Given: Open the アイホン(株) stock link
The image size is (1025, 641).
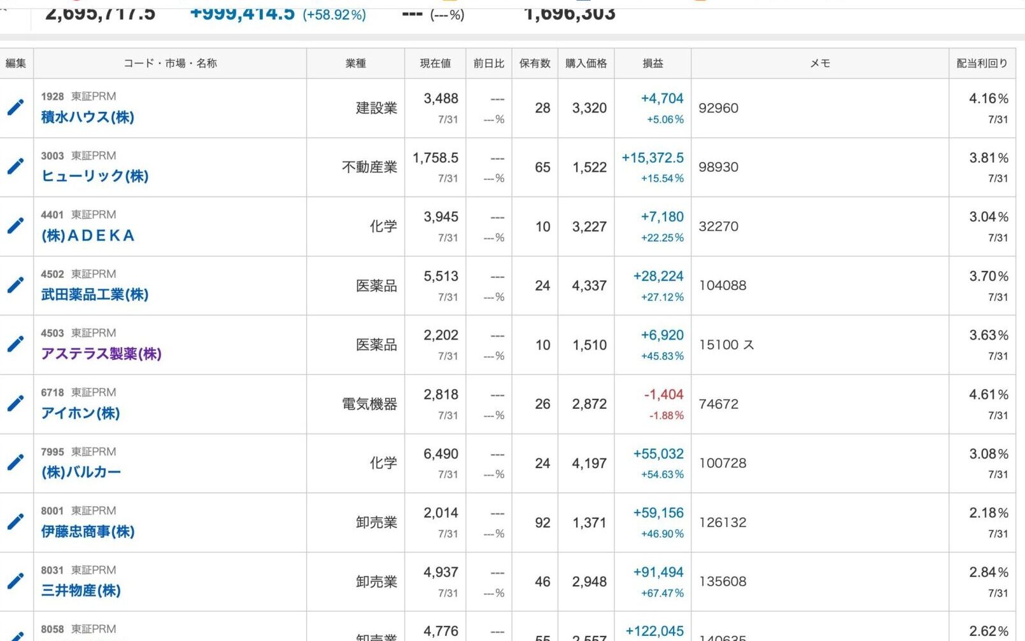Looking at the screenshot, I should click(81, 413).
